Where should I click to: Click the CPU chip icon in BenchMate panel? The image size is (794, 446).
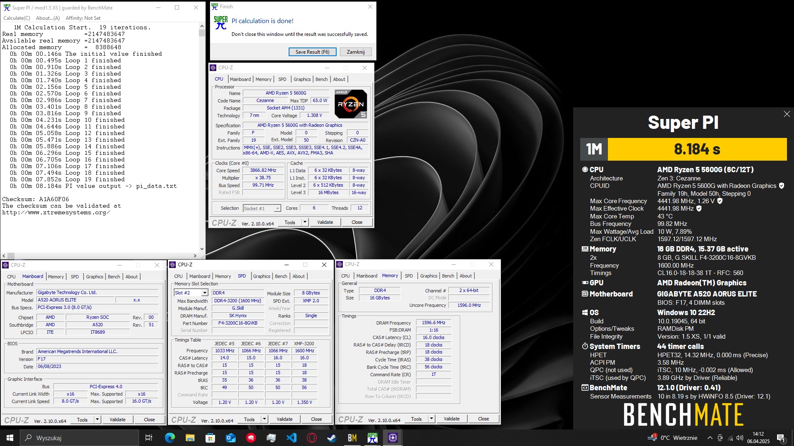click(585, 170)
